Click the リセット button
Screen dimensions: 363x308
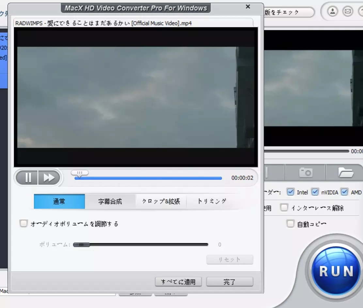pyautogui.click(x=230, y=260)
